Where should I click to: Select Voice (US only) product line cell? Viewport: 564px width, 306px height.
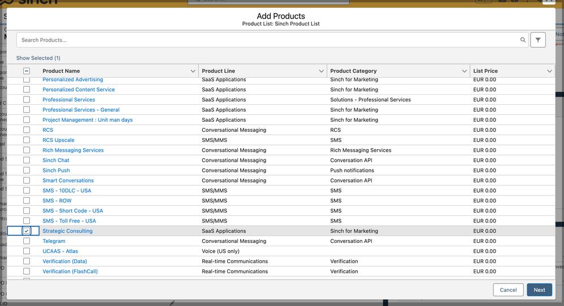[x=220, y=251]
